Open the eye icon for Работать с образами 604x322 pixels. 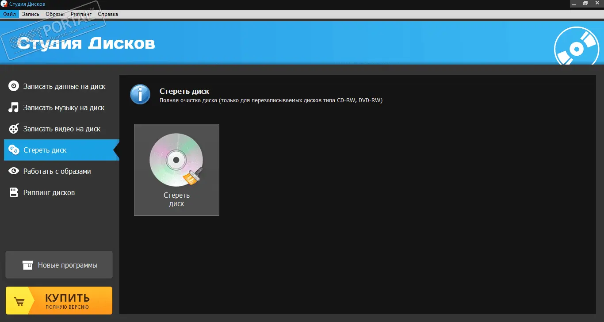coord(14,171)
